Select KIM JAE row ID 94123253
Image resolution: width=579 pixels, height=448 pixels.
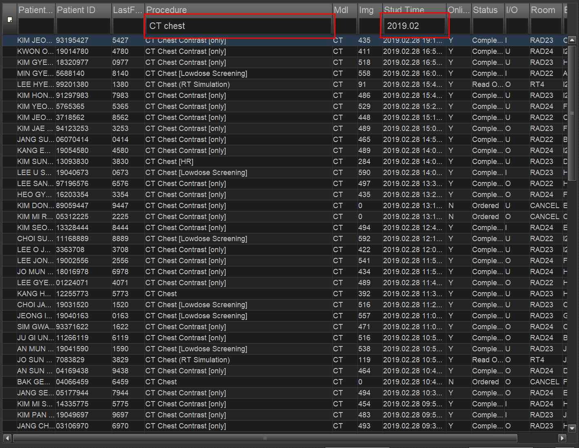coord(285,129)
